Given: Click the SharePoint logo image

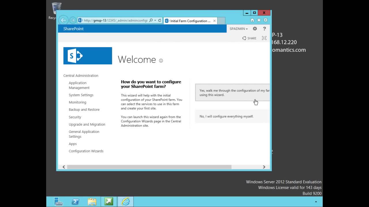Looking at the screenshot, I should (88, 56).
